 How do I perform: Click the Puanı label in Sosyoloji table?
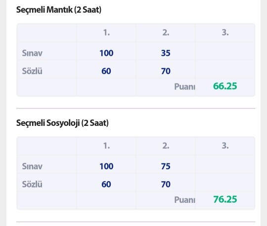[x=184, y=200]
